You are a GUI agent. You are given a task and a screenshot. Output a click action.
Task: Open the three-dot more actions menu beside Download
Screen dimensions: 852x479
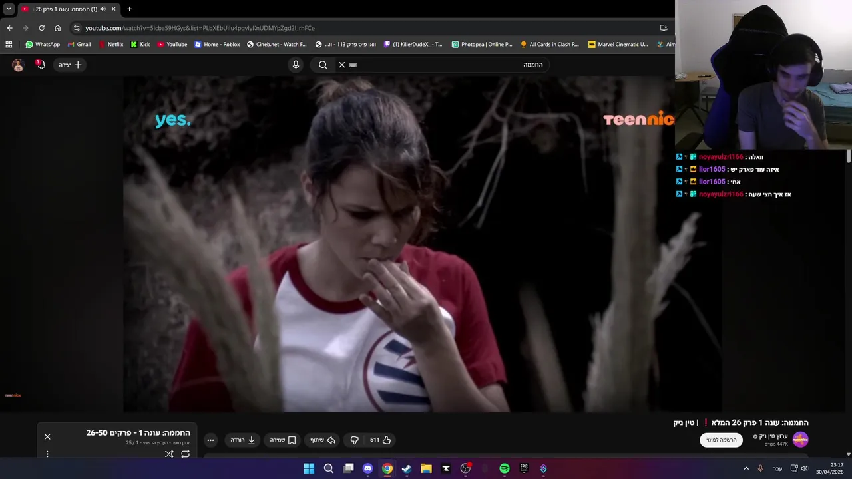tap(210, 440)
